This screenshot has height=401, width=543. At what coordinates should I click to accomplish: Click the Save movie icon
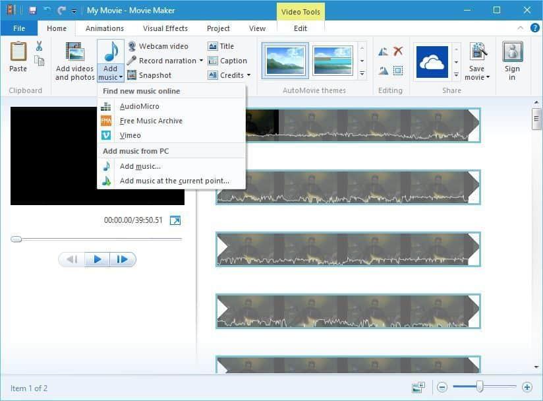(478, 52)
